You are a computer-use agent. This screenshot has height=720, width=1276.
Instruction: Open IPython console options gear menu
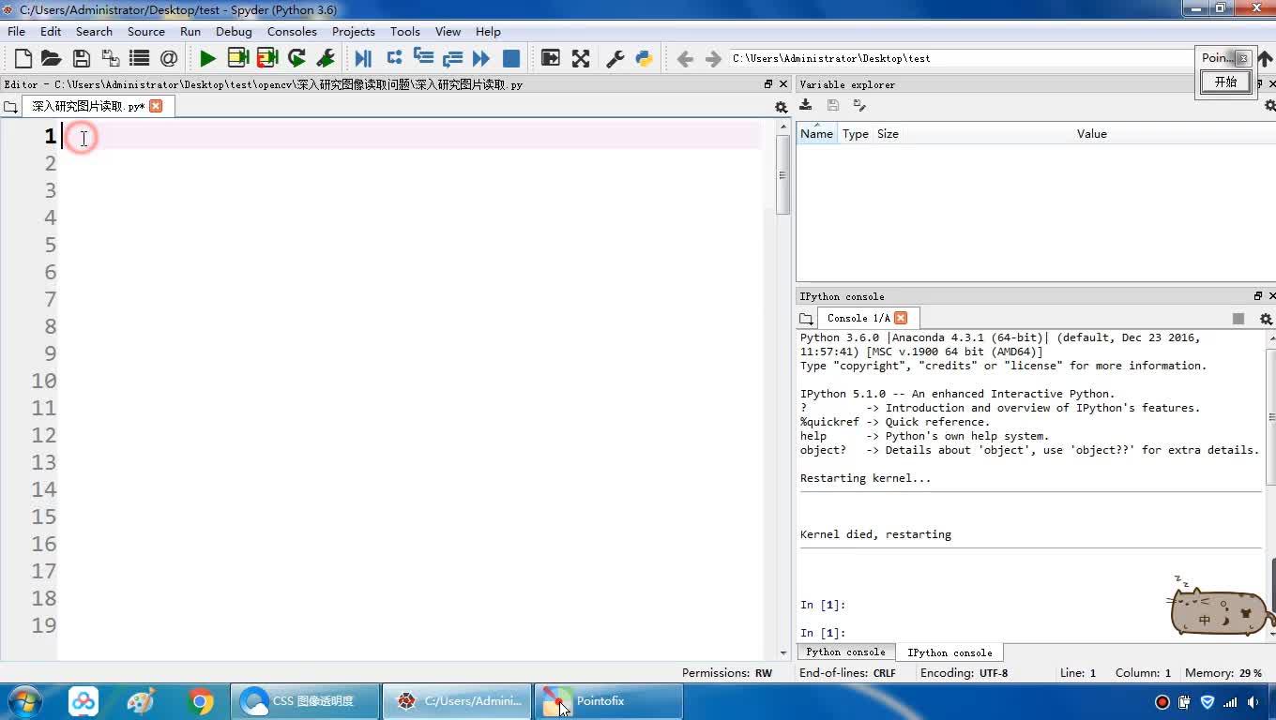click(x=1266, y=319)
